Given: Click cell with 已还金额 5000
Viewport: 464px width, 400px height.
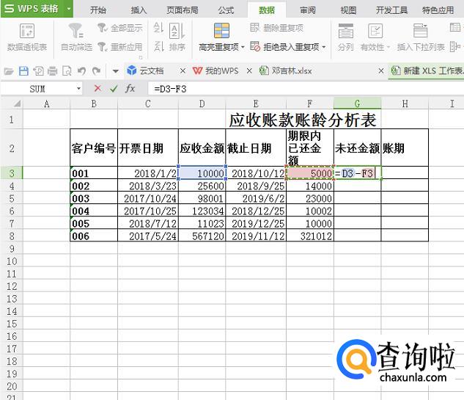Looking at the screenshot, I should pos(310,172).
